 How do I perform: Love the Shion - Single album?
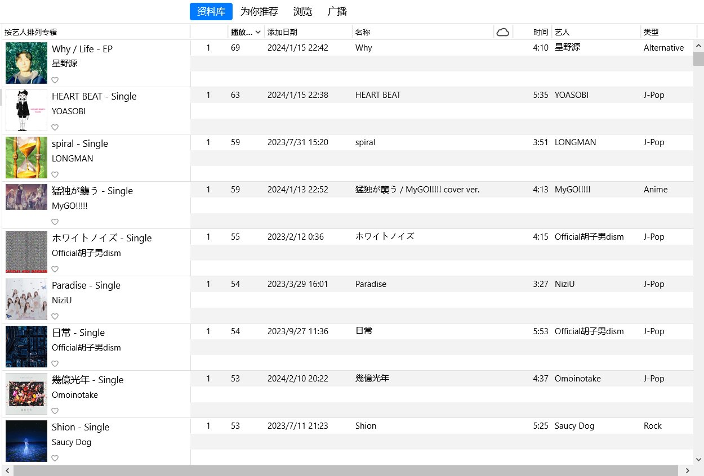55,458
